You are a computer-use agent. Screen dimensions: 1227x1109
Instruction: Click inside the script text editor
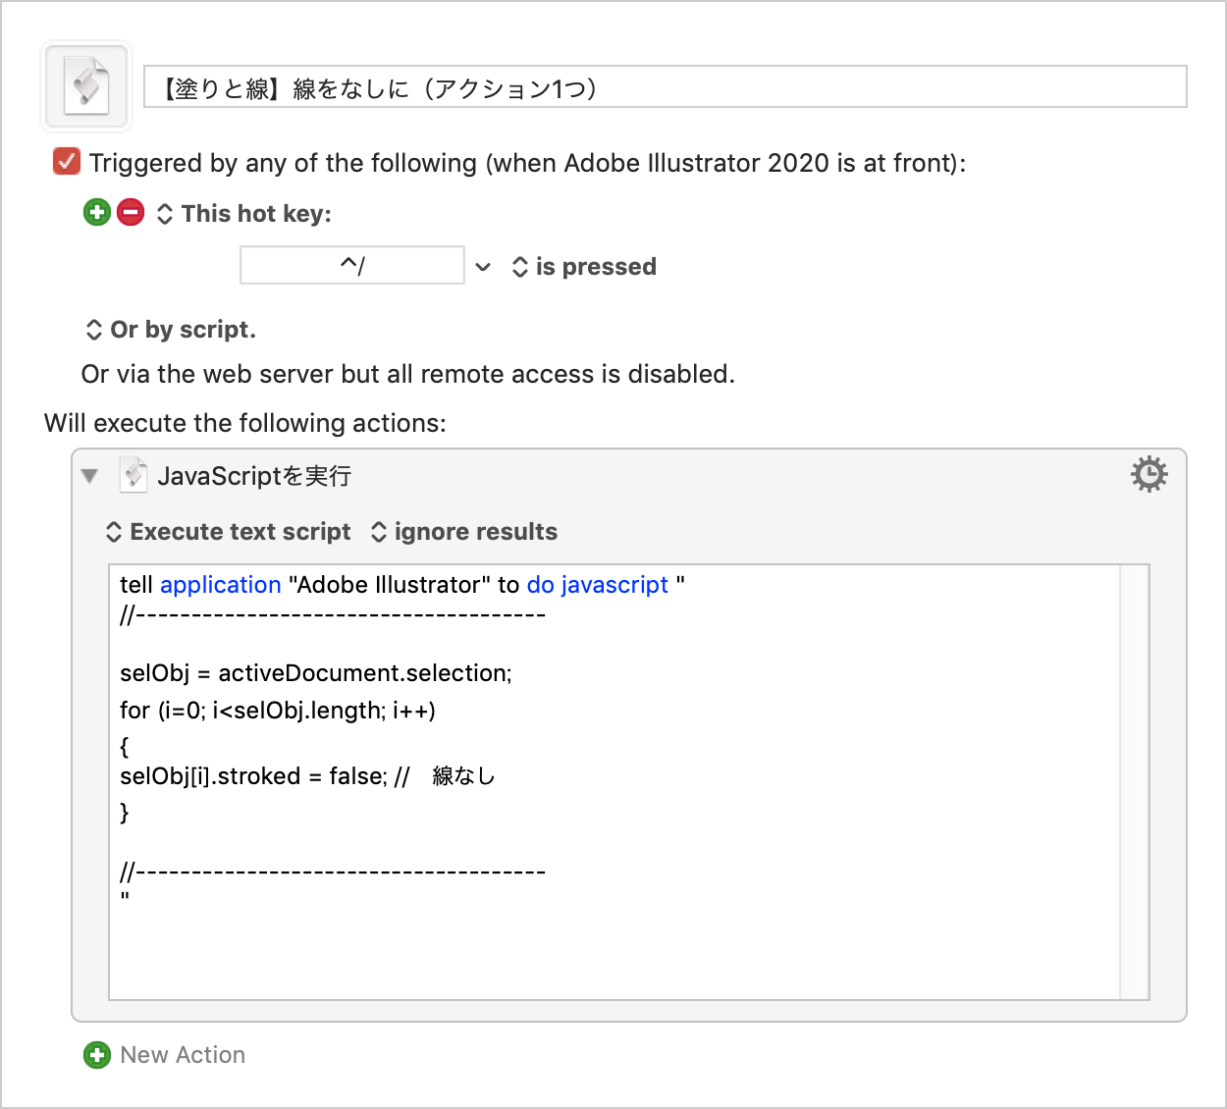614,782
